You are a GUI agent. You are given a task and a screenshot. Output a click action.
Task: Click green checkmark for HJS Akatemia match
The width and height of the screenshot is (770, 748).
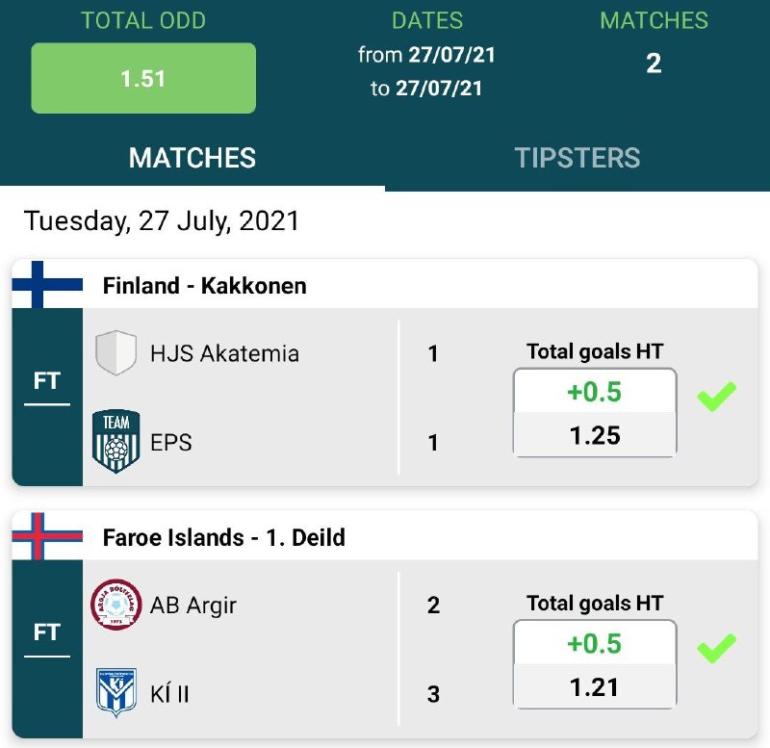[716, 396]
